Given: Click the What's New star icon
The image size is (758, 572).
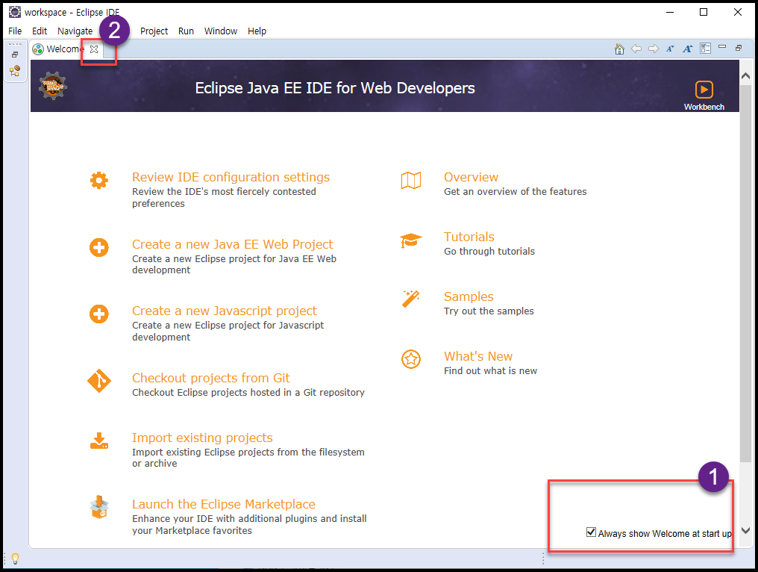Looking at the screenshot, I should (411, 359).
